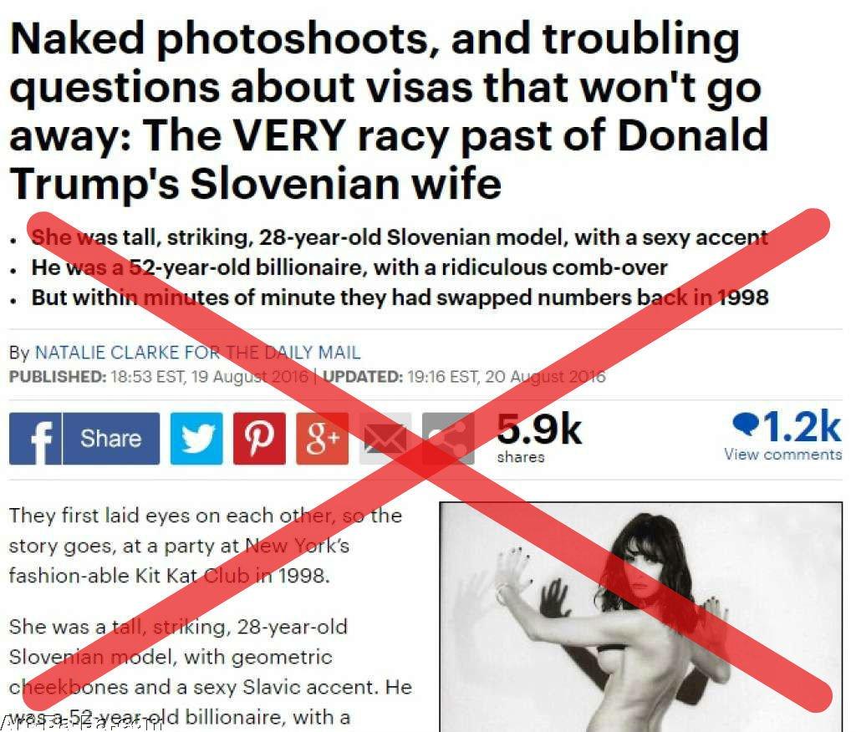Open the black-and-white article photo
This screenshot has width=856, height=732.
[641, 617]
